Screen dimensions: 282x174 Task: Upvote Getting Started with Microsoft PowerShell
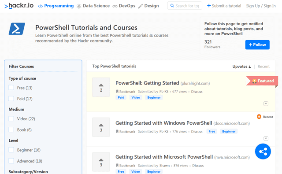click(101, 162)
